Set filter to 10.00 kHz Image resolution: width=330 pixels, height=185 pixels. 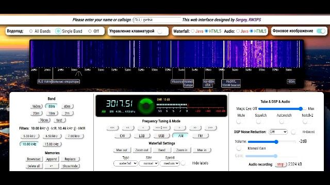coord(29,144)
